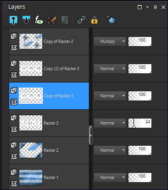Screen dimensions: 168x190
Task: Open Multiply blend mode dropdown
Action: [x=110, y=42]
